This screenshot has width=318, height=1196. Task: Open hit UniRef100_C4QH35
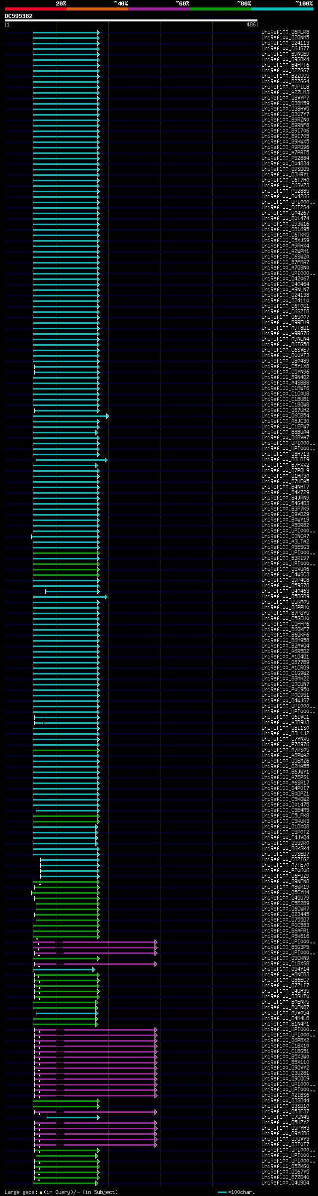[x=285, y=991]
